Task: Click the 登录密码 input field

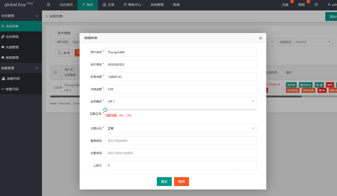Action: pyautogui.click(x=181, y=141)
